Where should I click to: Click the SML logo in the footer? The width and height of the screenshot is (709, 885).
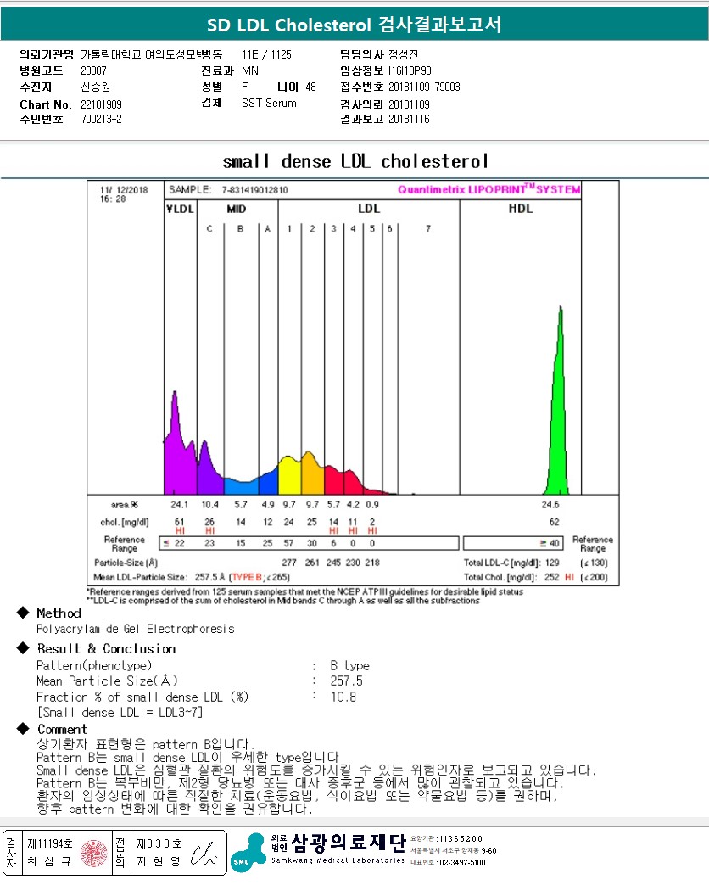[248, 852]
